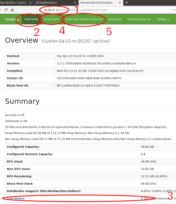Click the Block Pool Used value 56 KB
This screenshot has height=204, width=176.
click(x=148, y=184)
